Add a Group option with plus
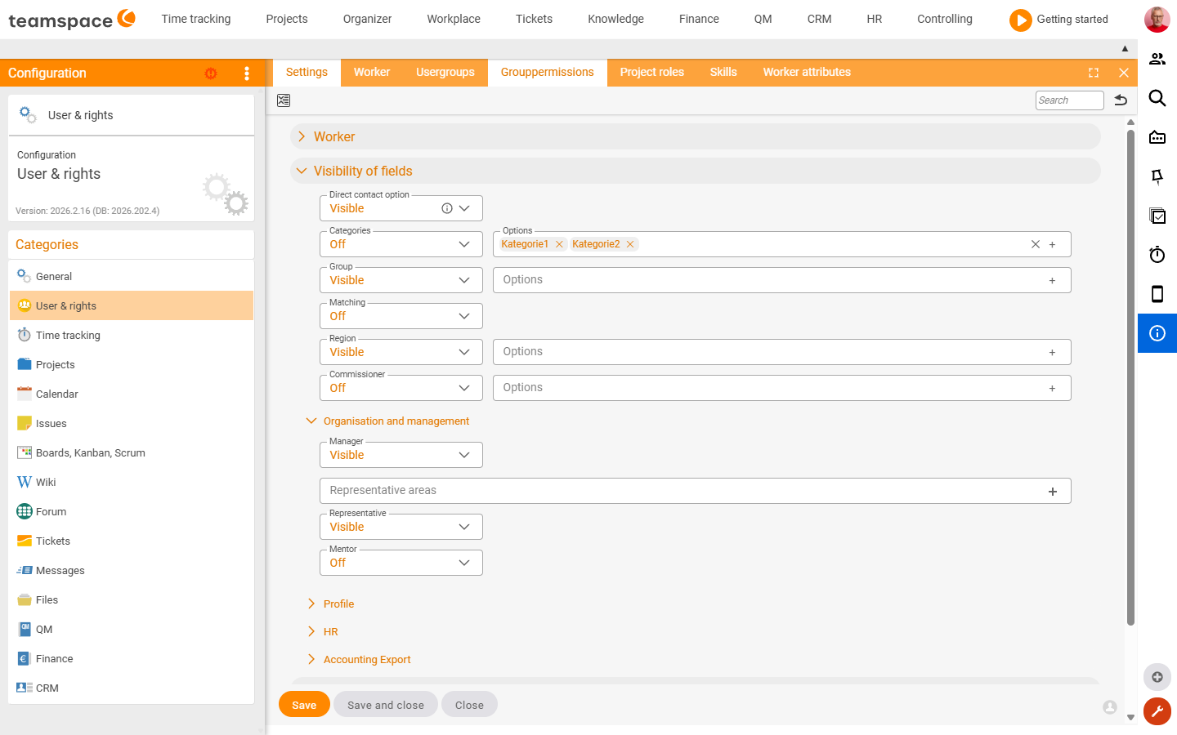The width and height of the screenshot is (1177, 735). pos(1052,280)
